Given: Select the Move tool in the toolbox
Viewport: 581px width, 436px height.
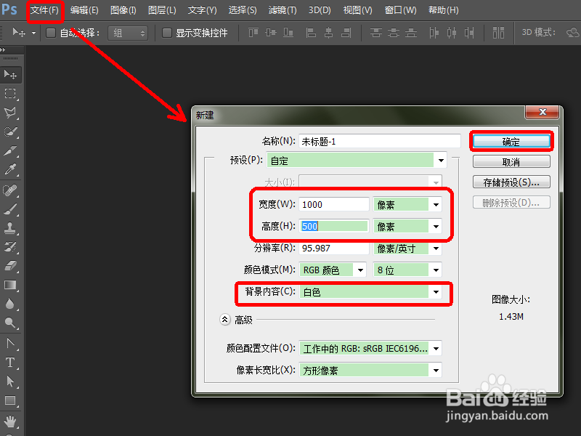Looking at the screenshot, I should [x=10, y=75].
